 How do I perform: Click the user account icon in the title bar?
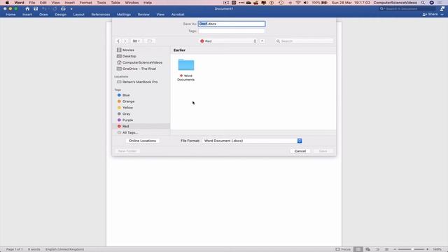coord(442,8)
